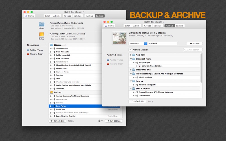The height and width of the screenshot is (141, 226).
Task: Click Move to Trash in File Actions
Action: (35, 54)
